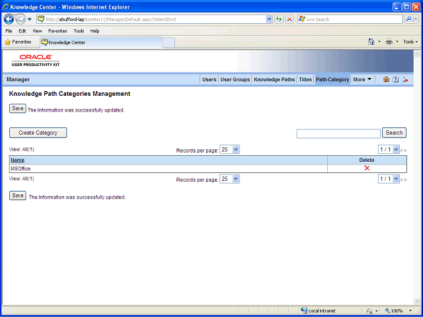Click the top View: All(1) text
The width and height of the screenshot is (423, 317).
(22, 149)
